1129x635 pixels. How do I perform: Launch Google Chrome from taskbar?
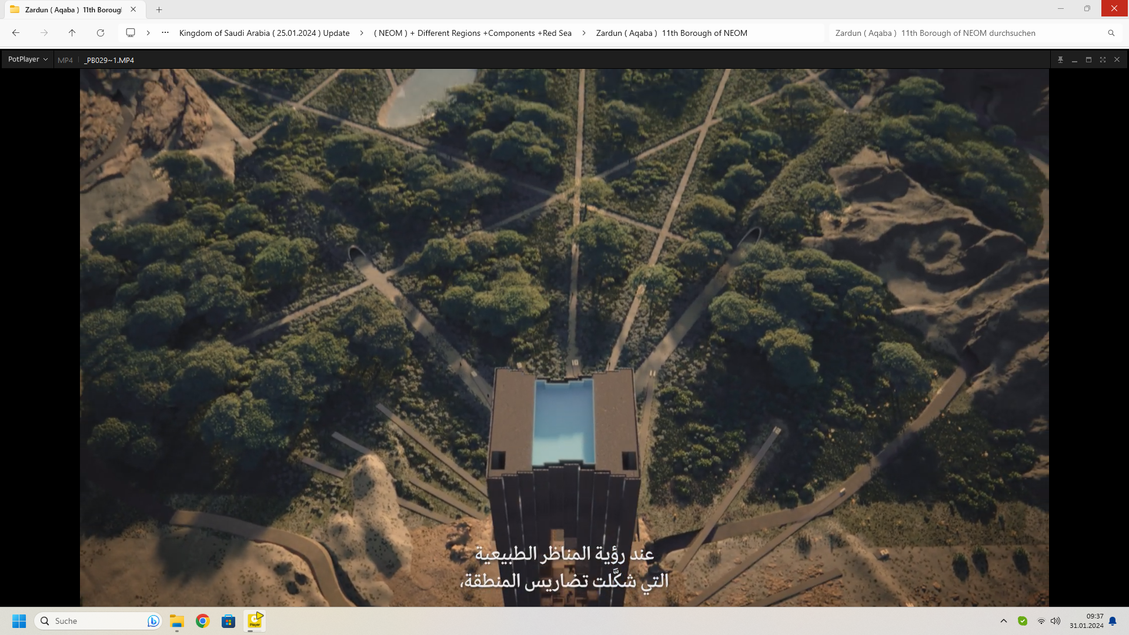pyautogui.click(x=203, y=621)
